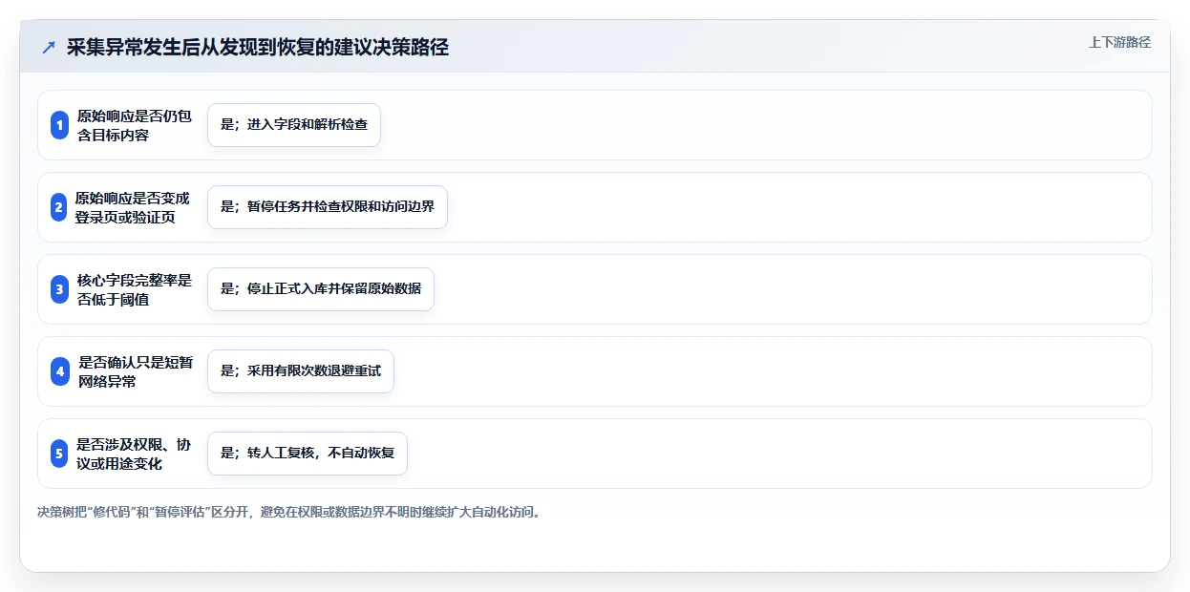
Task: Select step number 1 badge
Action: click(x=59, y=125)
